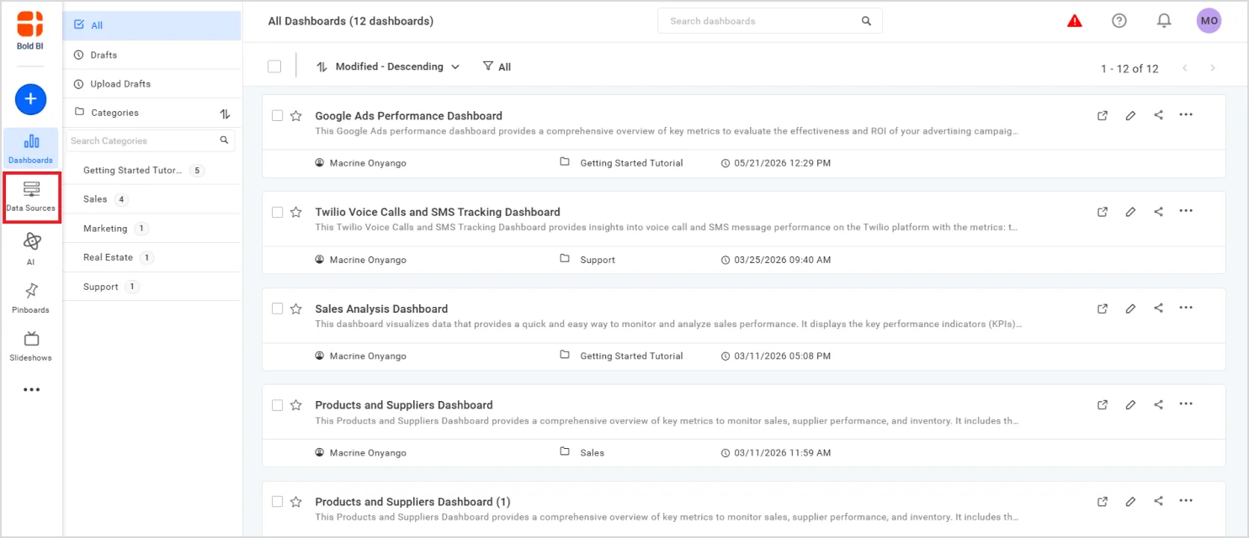
Task: Go to next page of dashboards
Action: 1213,68
